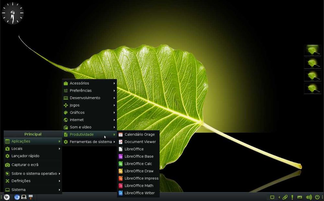
Task: Click the main menu launcher on taskbar
Action: (x=7, y=197)
